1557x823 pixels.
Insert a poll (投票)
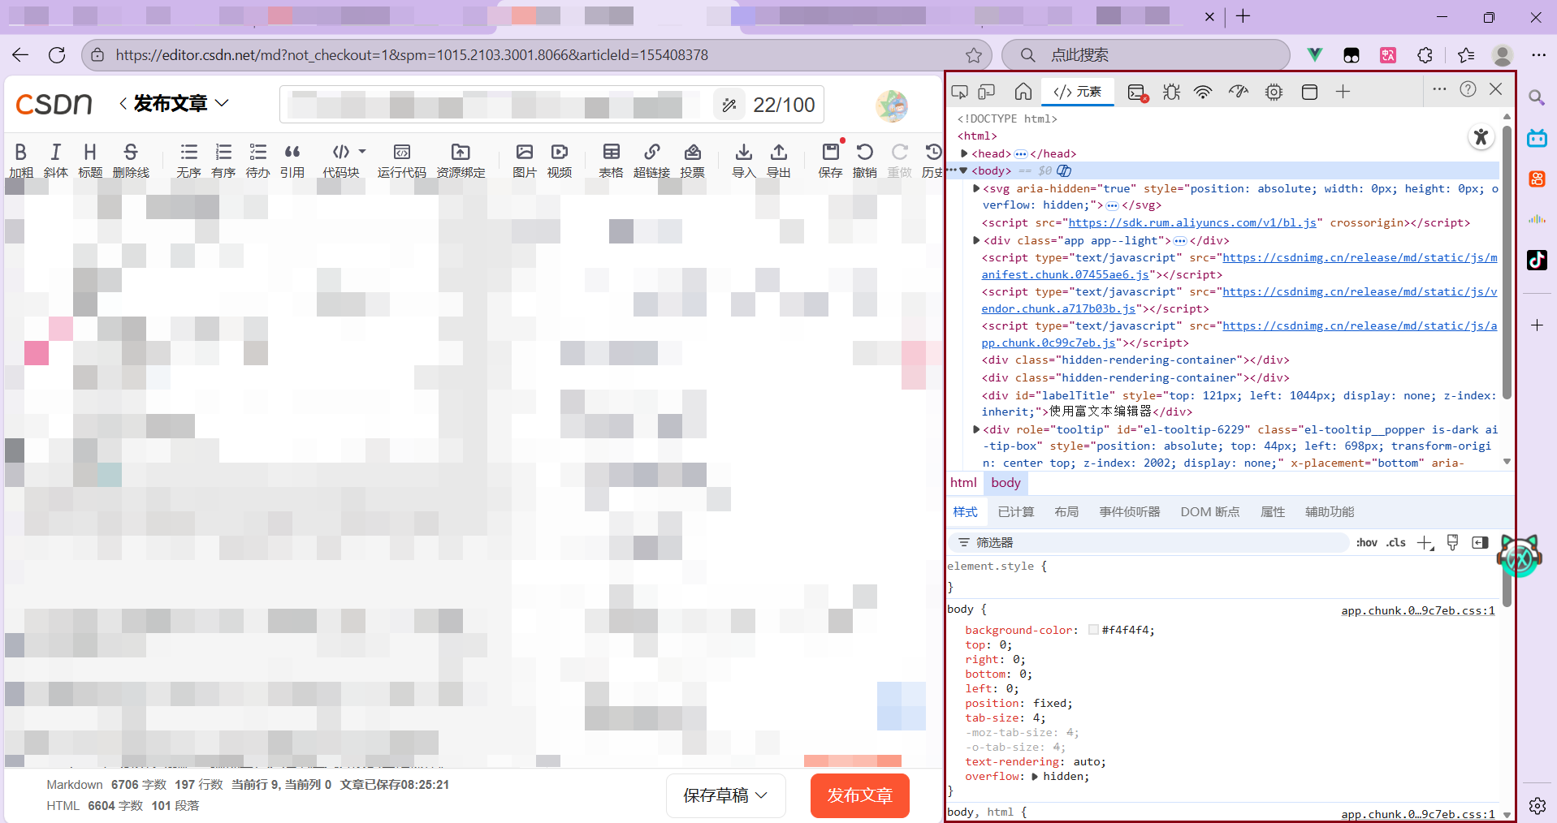coord(692,160)
